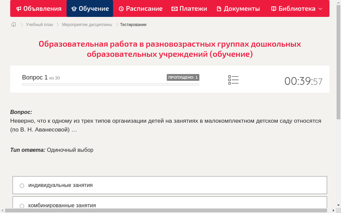Open the Мероприятие дисциплины breadcrumb link
This screenshot has height=213, width=341.
tap(86, 24)
